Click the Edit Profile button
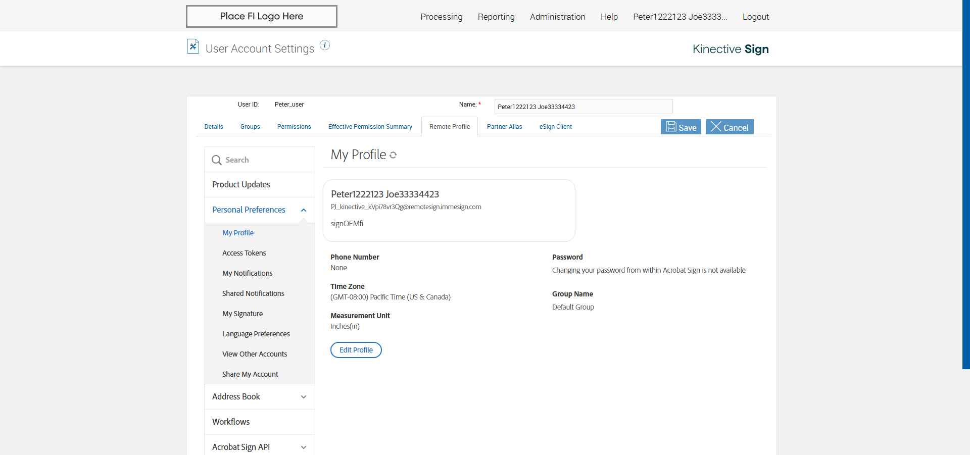970x455 pixels. click(356, 350)
